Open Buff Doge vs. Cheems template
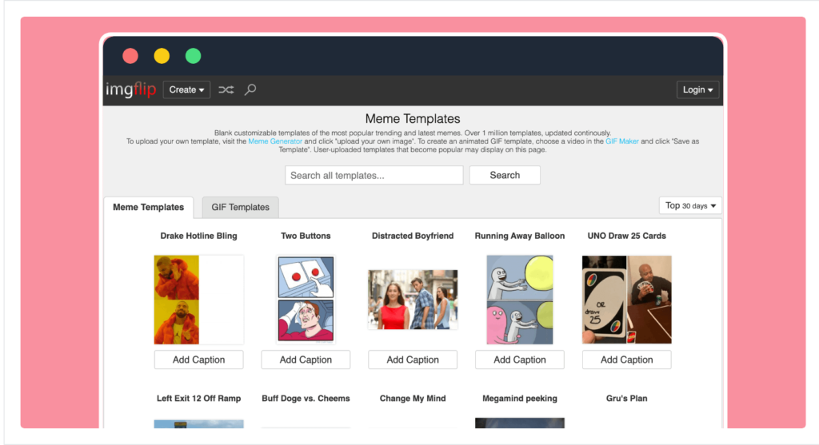The height and width of the screenshot is (445, 819). tap(306, 398)
